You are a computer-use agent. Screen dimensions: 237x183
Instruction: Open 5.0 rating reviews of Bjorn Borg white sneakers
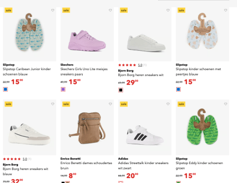(140, 65)
